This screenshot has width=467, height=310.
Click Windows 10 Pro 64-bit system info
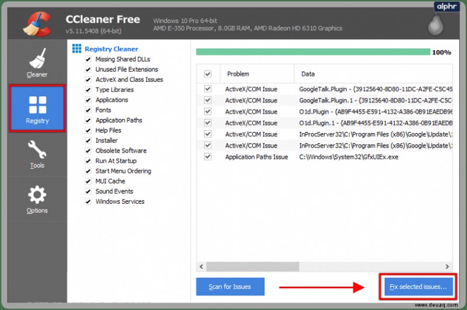click(185, 21)
